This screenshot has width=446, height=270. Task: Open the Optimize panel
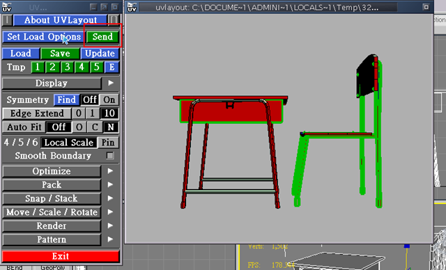click(52, 171)
